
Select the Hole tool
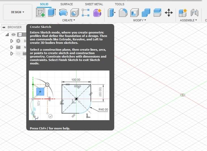[74, 13]
